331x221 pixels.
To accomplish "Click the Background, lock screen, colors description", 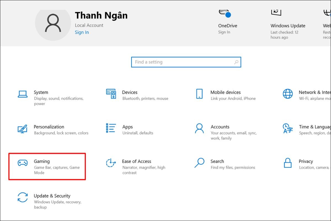I will [61, 133].
